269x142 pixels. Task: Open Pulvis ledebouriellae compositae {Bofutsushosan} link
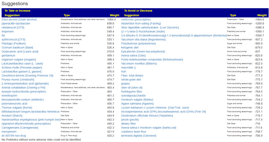point(152,60)
